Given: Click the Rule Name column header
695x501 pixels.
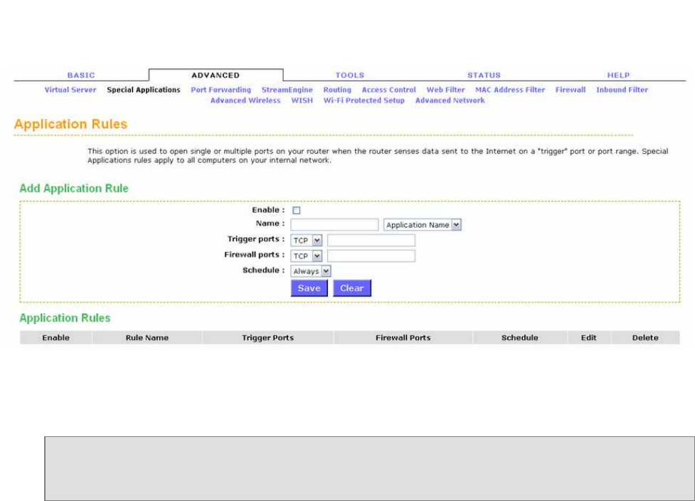Looking at the screenshot, I should click(147, 337).
